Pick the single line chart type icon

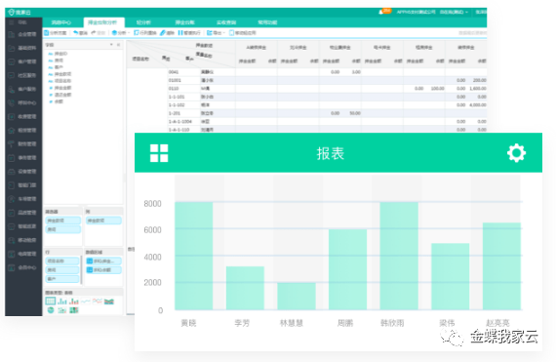coord(86,302)
